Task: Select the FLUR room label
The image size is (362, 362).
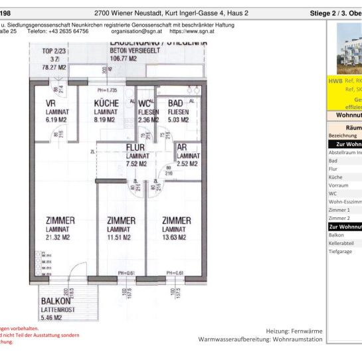Action: tap(136, 147)
